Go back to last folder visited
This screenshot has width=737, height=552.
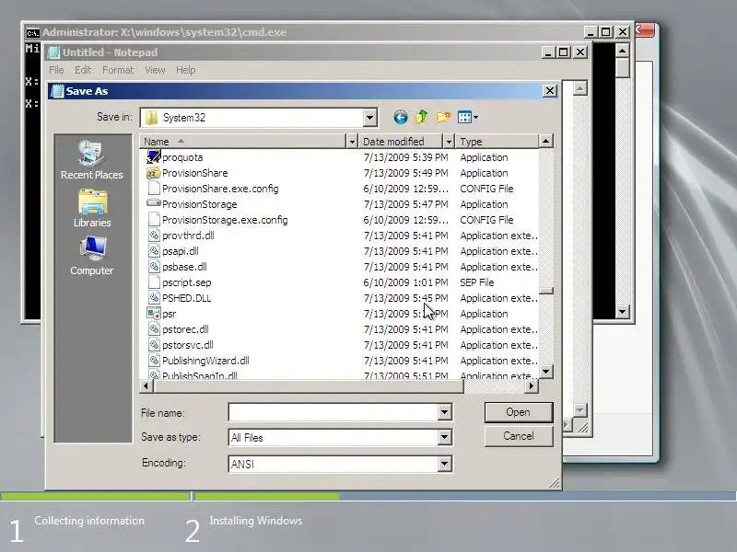pos(400,118)
